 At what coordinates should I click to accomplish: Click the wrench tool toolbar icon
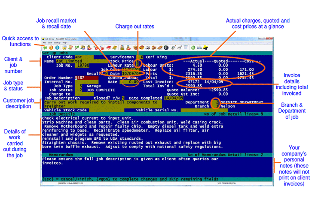pyautogui.click(x=173, y=47)
